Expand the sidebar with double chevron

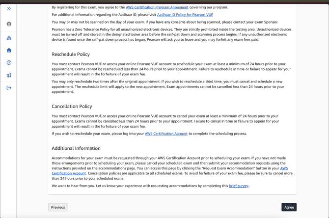pyautogui.click(x=9, y=9)
